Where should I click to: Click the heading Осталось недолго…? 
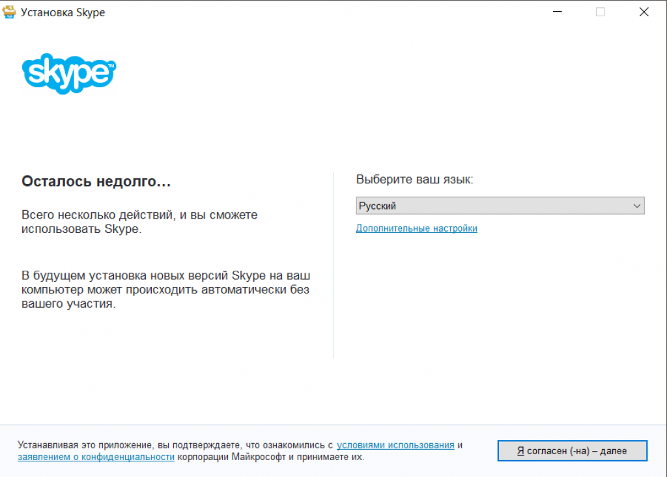pyautogui.click(x=96, y=181)
